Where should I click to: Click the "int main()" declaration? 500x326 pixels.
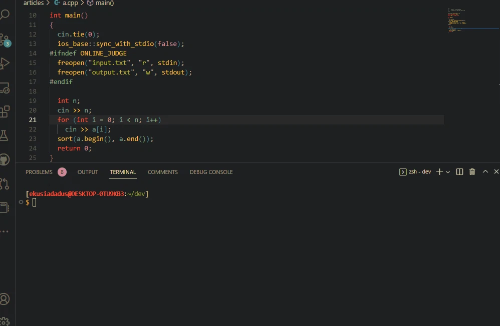pyautogui.click(x=69, y=15)
